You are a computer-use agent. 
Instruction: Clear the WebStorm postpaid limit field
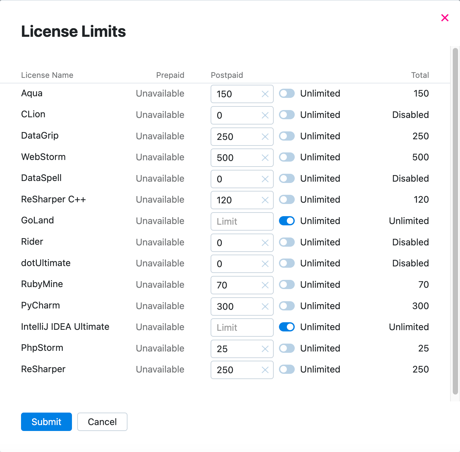tap(265, 158)
